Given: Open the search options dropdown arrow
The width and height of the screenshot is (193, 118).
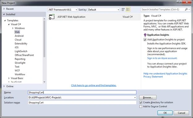Looking at the screenshot, I should [189, 9].
